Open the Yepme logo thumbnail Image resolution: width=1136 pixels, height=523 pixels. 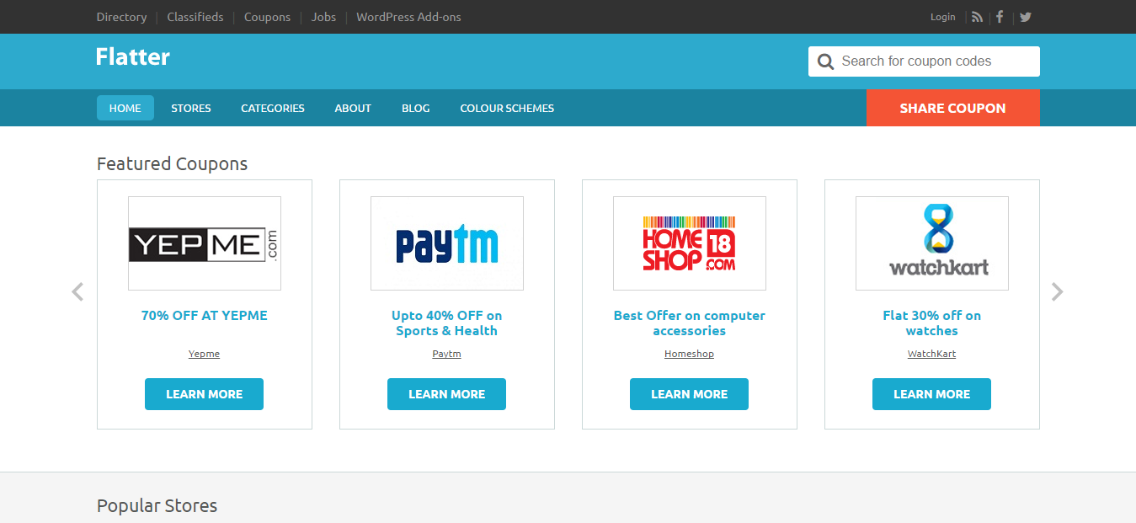(x=205, y=243)
